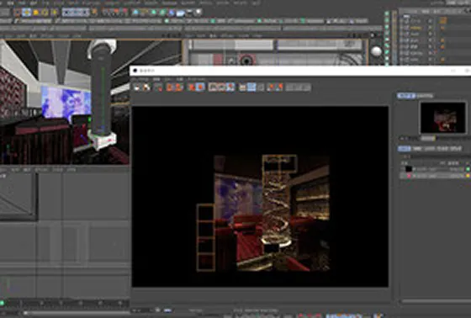
Task: Expand the first object in the Object Manager
Action: click(x=402, y=21)
